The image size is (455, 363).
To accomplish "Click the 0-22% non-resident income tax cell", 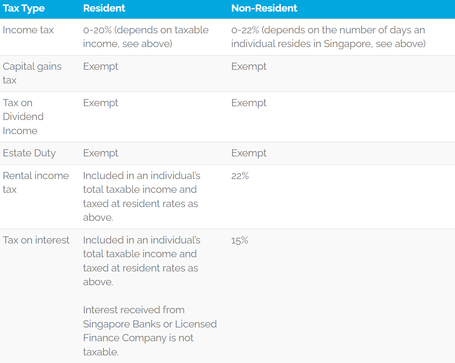I will [328, 37].
